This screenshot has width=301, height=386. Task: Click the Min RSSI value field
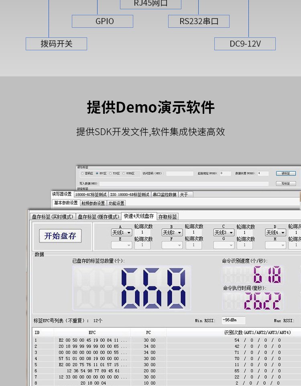[233, 320]
